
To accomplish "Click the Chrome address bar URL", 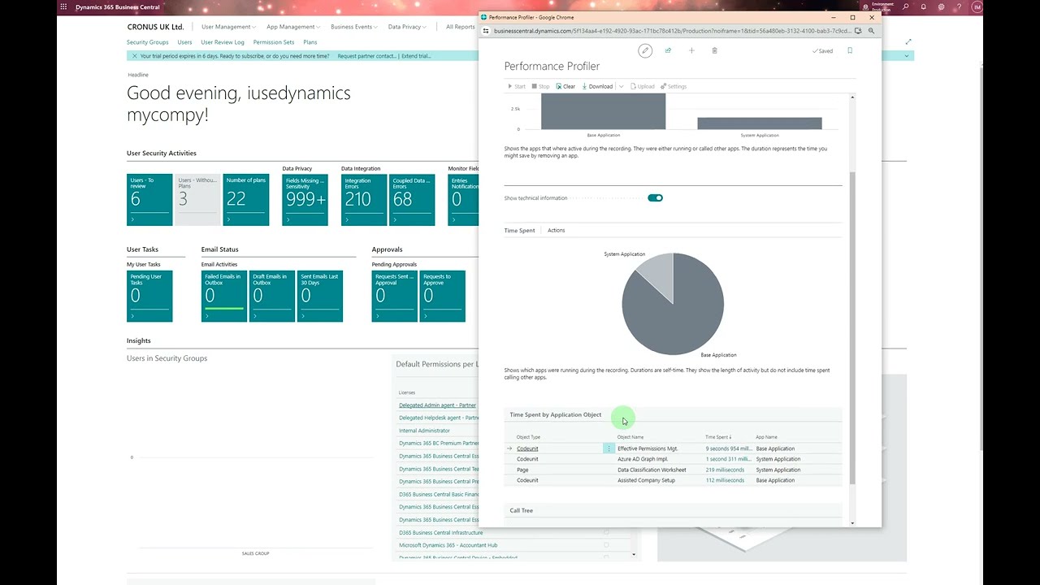I will click(672, 31).
